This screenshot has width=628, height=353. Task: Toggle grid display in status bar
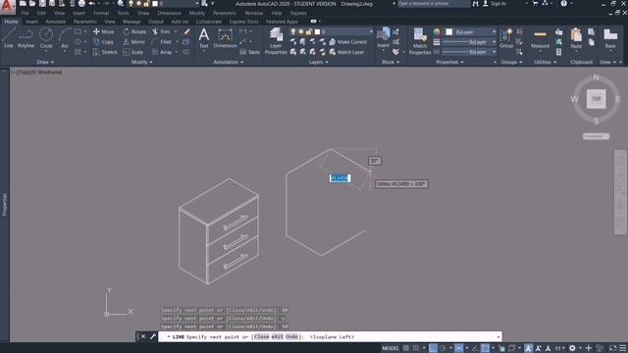pyautogui.click(x=406, y=348)
